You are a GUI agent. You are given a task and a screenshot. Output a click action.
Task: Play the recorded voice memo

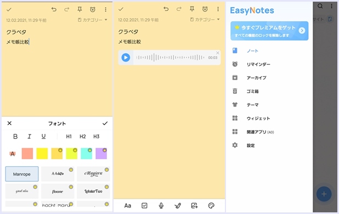tap(126, 58)
